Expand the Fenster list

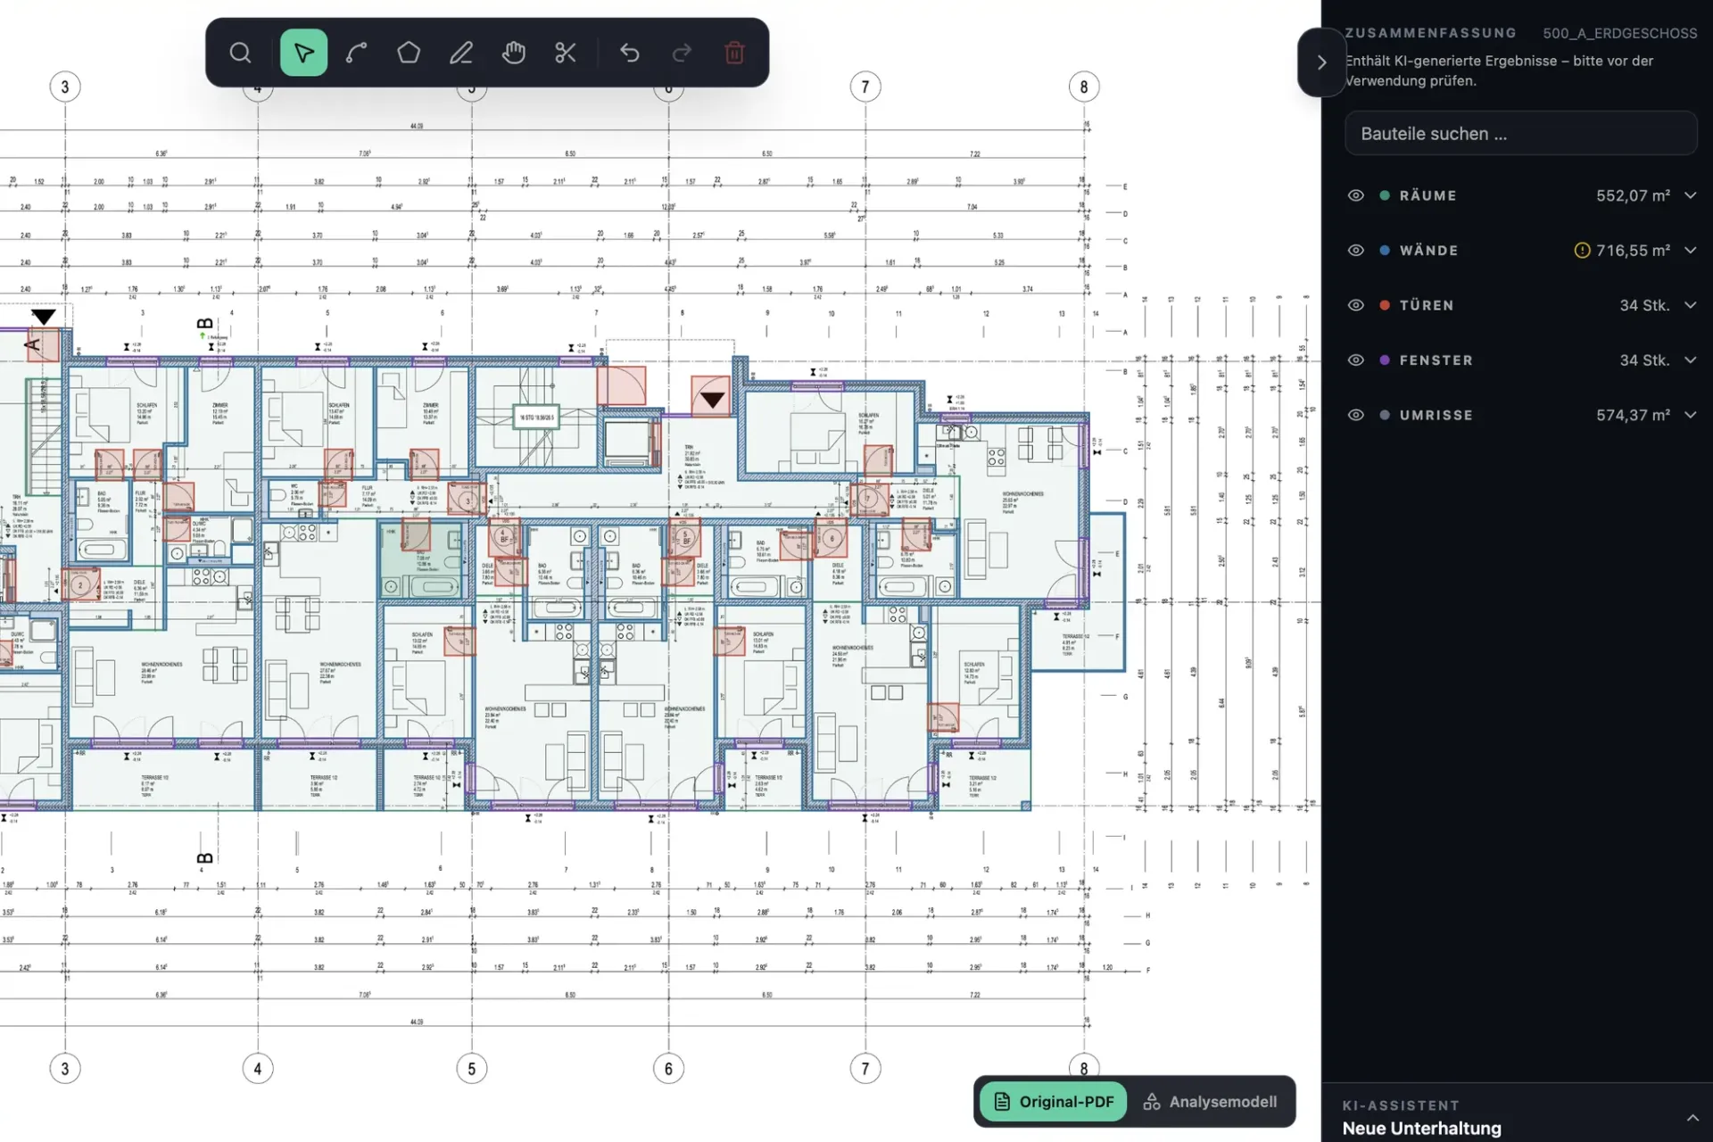pos(1690,360)
